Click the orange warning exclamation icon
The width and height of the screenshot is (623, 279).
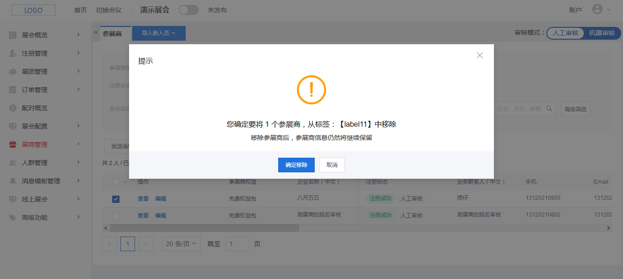(x=311, y=90)
